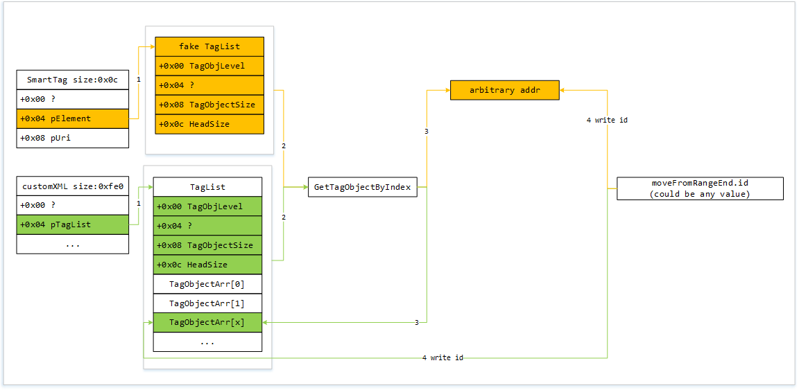Select the green +0x04 pTagList field
The height and width of the screenshot is (390, 799).
(72, 224)
